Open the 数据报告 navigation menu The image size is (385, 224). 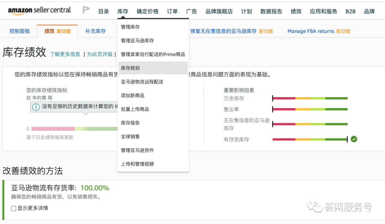pyautogui.click(x=271, y=11)
